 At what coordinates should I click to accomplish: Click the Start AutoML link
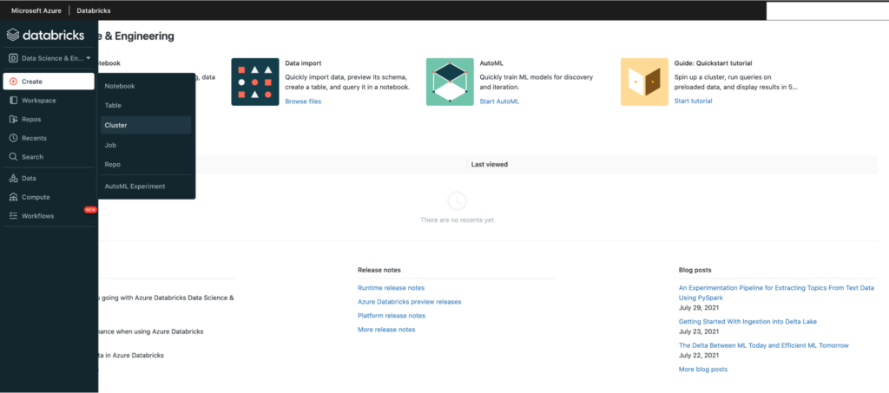499,102
